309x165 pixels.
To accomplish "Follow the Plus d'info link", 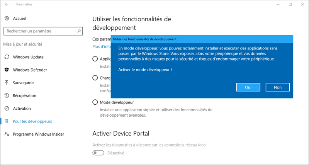I will coord(102,47).
